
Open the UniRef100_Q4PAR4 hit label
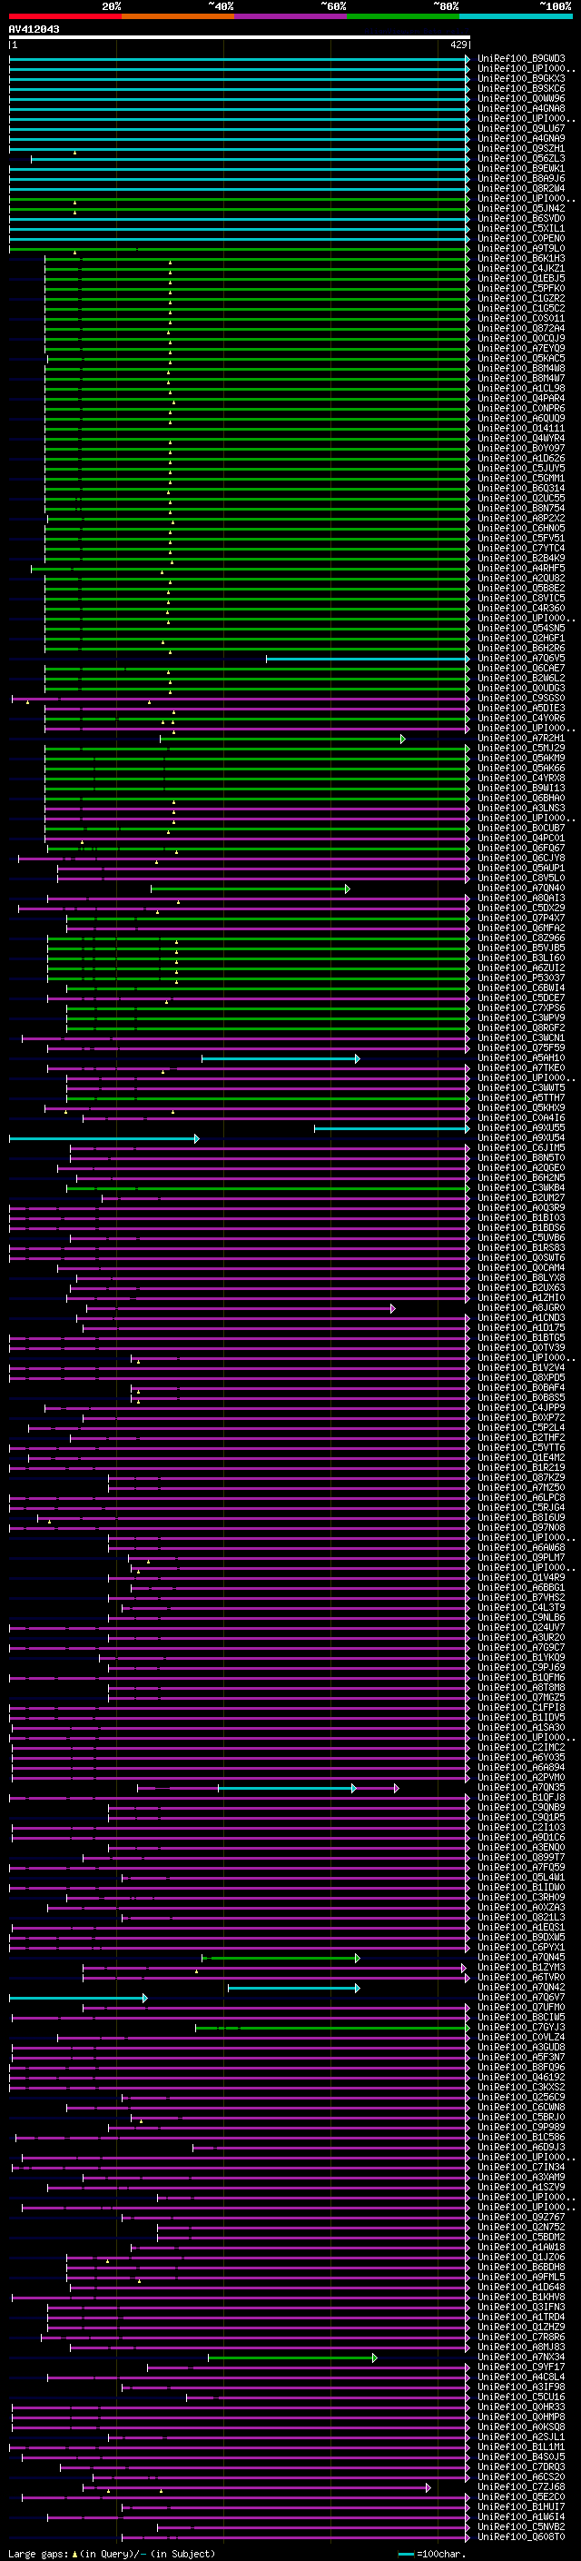tap(521, 399)
